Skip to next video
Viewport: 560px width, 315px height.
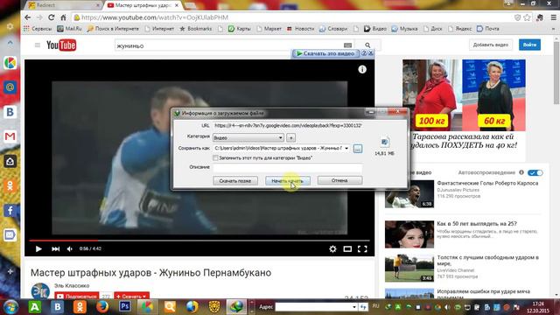pos(55,248)
